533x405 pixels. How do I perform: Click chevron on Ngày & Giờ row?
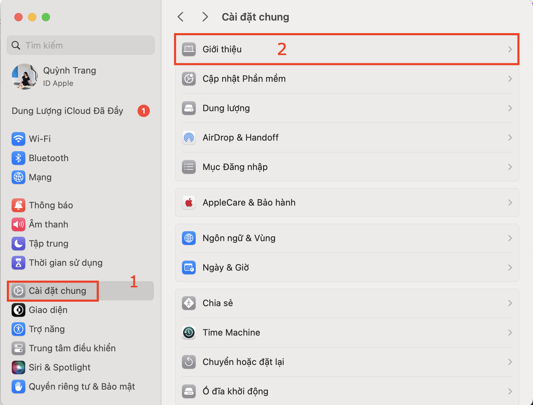[x=510, y=267]
